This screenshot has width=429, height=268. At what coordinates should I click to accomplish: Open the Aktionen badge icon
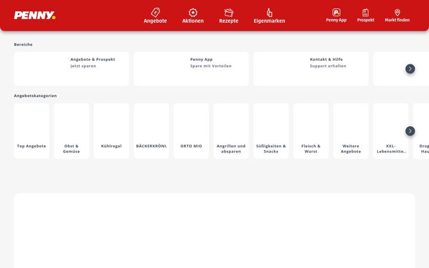tap(193, 13)
